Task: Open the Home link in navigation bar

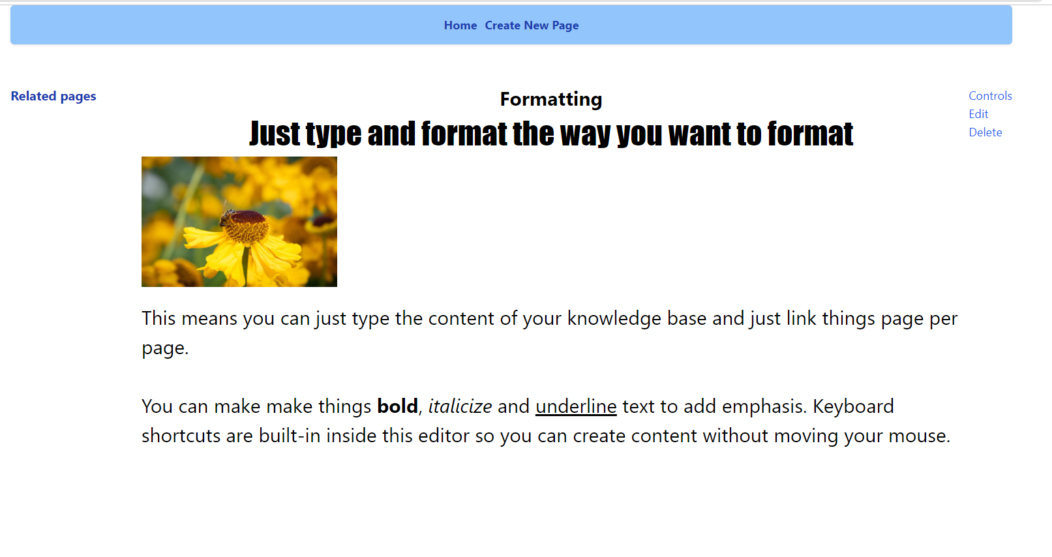Action: pyautogui.click(x=460, y=25)
